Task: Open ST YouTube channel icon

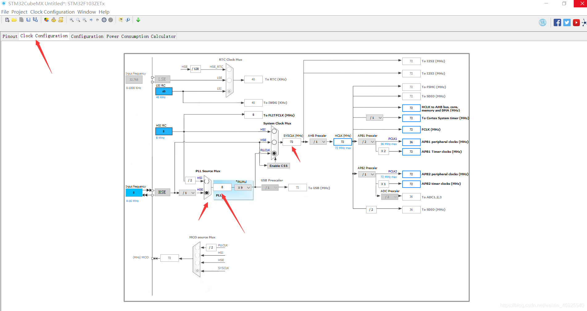Action: 576,22
